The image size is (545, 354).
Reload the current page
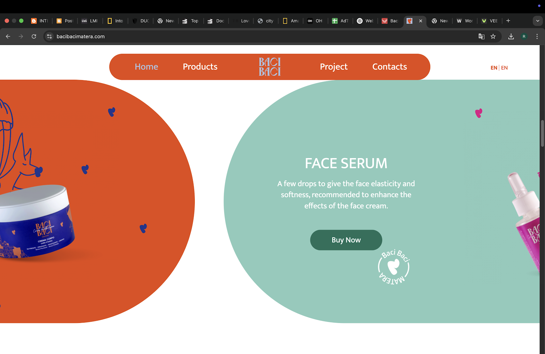34,36
